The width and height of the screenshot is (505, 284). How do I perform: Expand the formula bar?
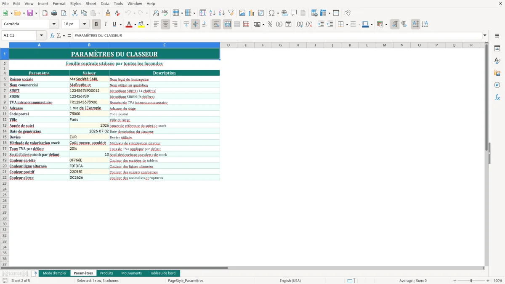click(485, 35)
